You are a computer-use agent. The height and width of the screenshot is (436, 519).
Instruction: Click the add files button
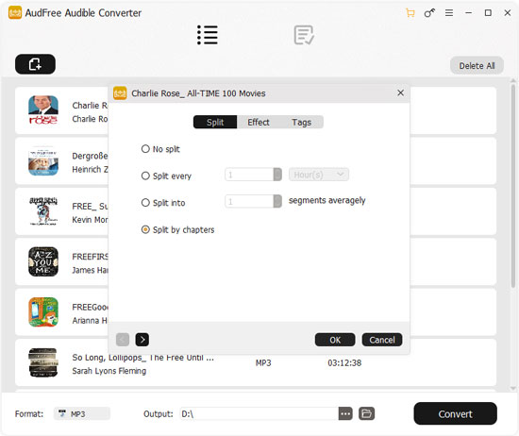35,64
